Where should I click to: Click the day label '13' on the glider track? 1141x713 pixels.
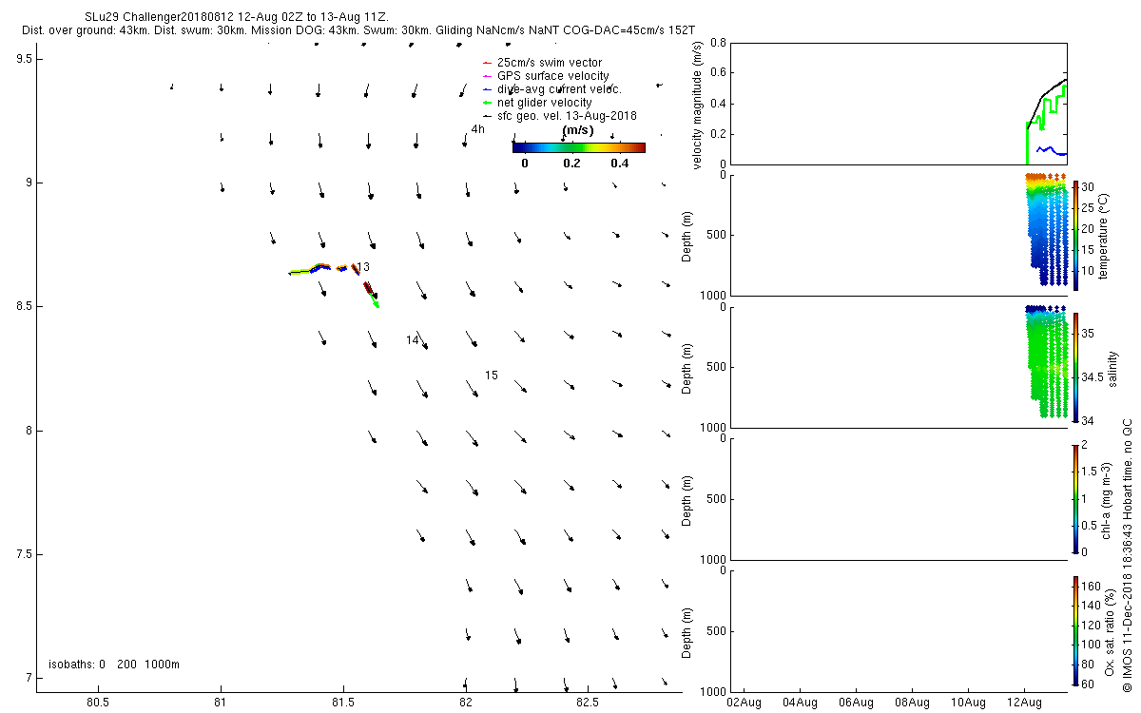click(363, 267)
